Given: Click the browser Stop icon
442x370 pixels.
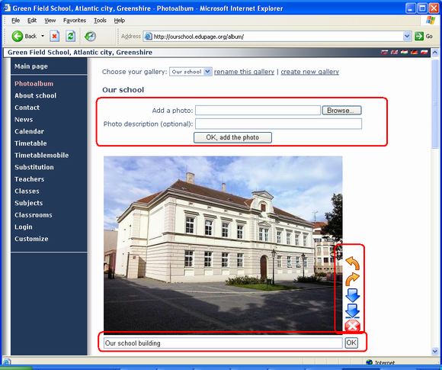Looking at the screenshot, I should click(54, 36).
